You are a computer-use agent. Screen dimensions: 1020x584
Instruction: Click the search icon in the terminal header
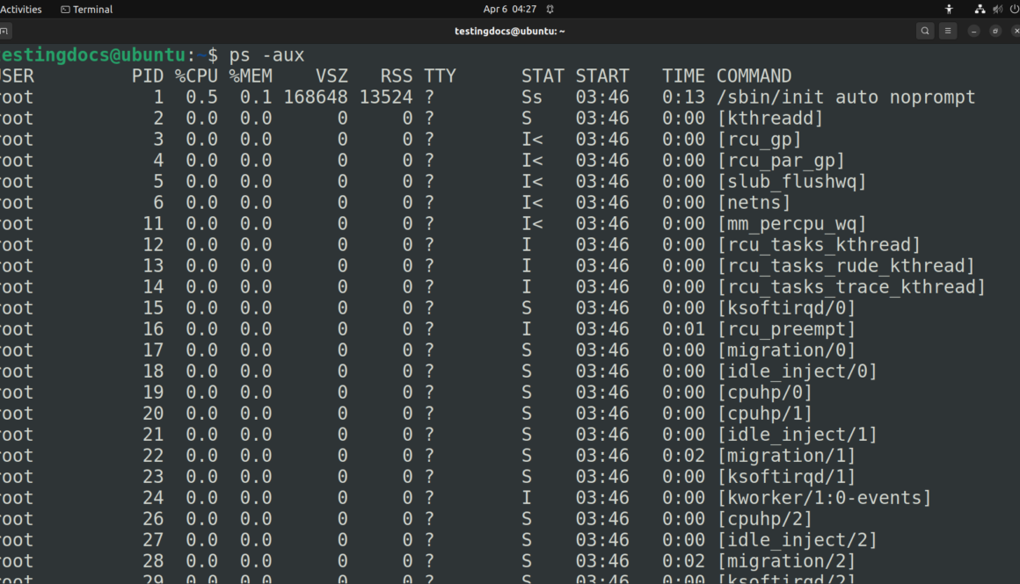point(924,30)
